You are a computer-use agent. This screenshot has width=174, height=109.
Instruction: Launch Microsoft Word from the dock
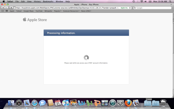tap(81, 103)
